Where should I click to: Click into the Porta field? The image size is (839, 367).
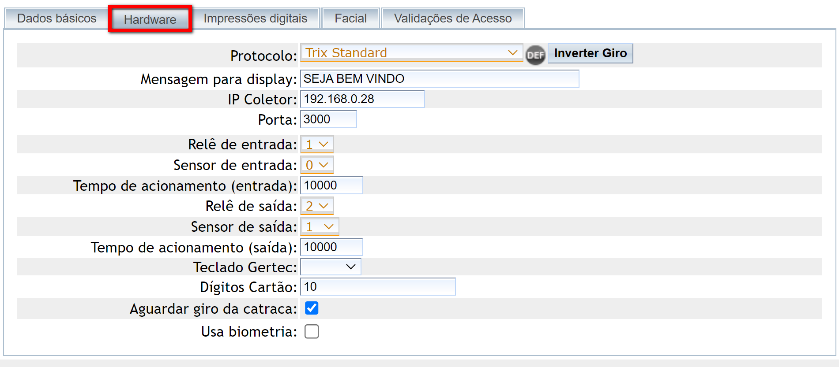(328, 119)
